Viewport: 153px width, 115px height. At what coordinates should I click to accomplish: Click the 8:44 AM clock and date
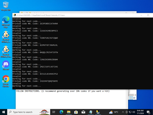point(140,112)
